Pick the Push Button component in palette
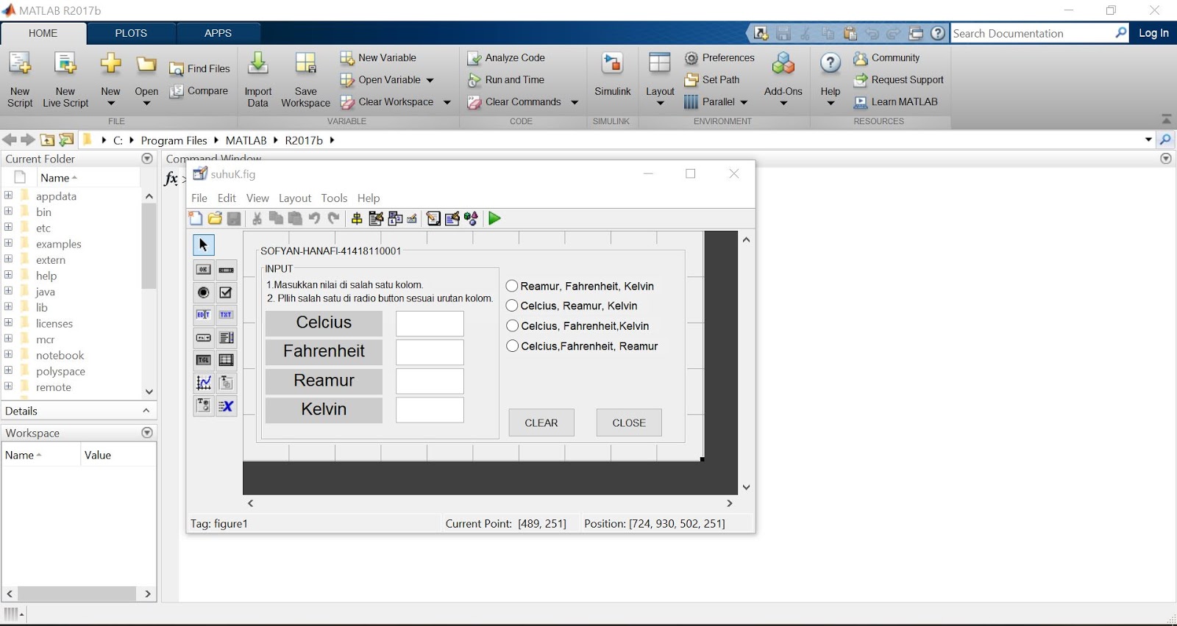 (204, 270)
